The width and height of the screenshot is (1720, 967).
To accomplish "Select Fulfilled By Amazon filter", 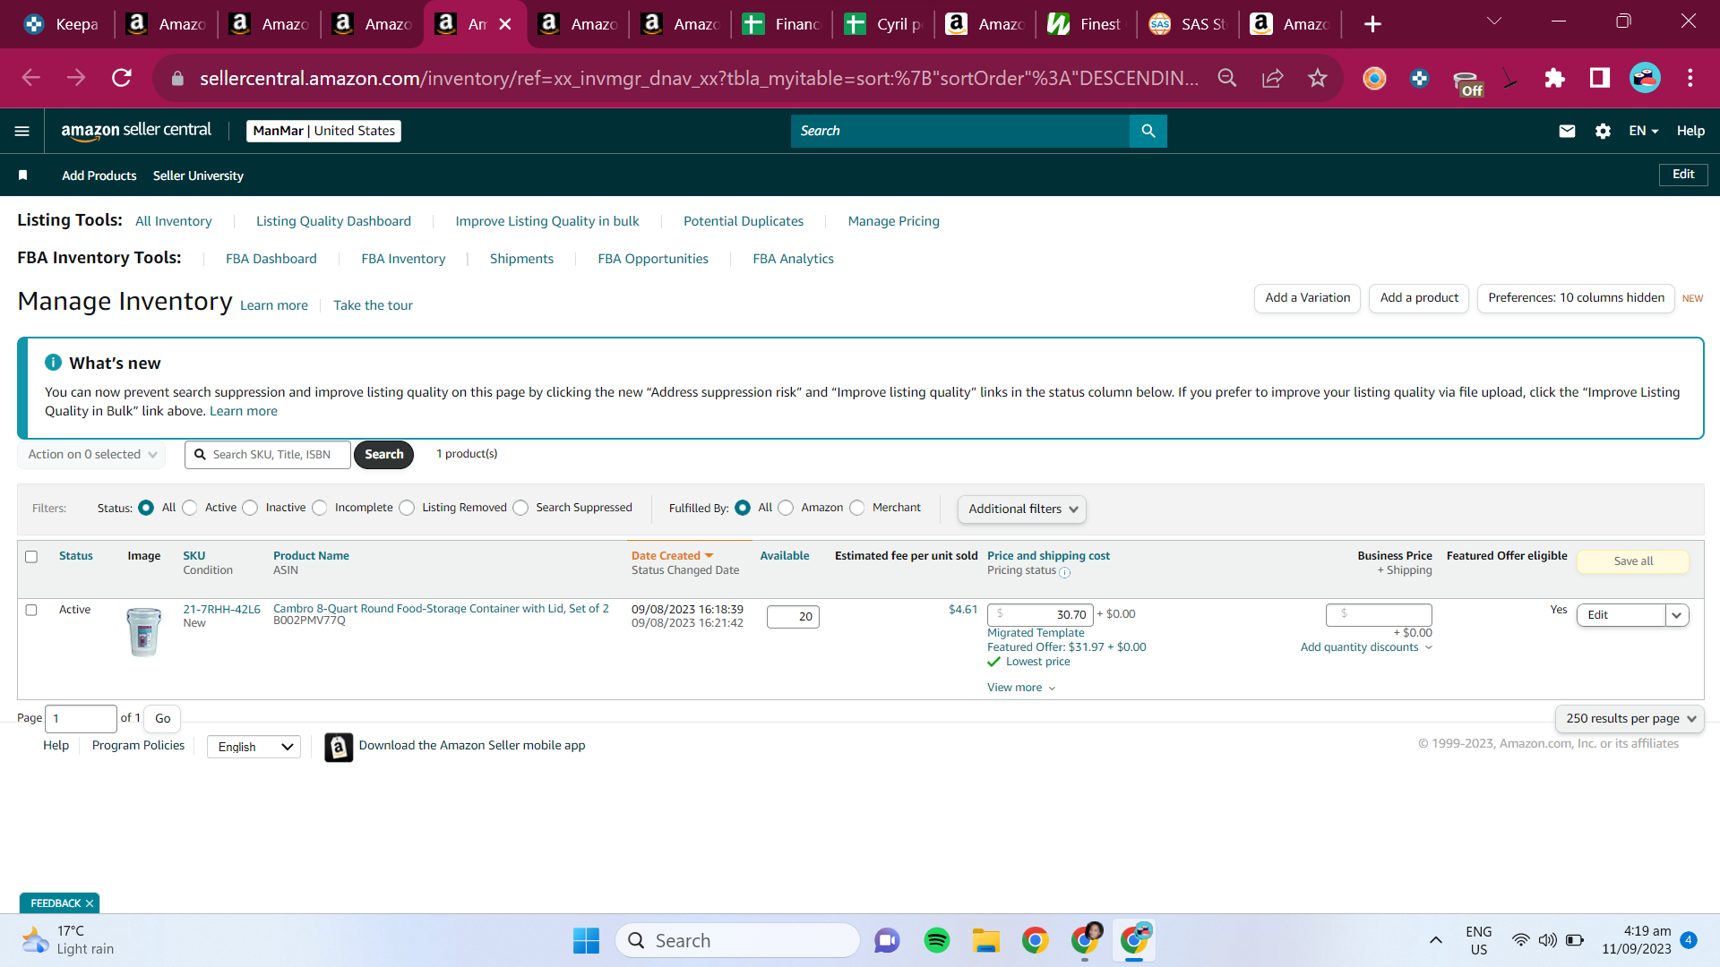I will pyautogui.click(x=786, y=508).
